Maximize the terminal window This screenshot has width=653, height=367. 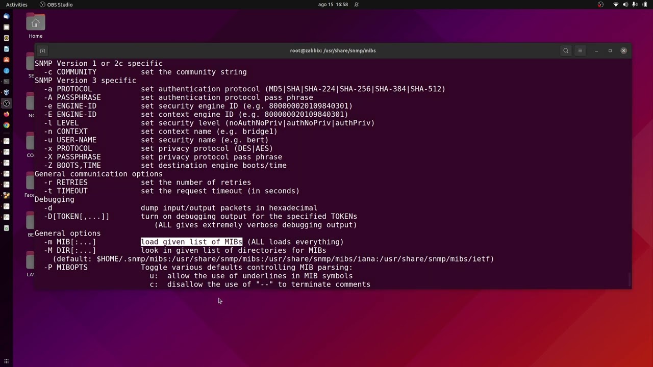[610, 50]
